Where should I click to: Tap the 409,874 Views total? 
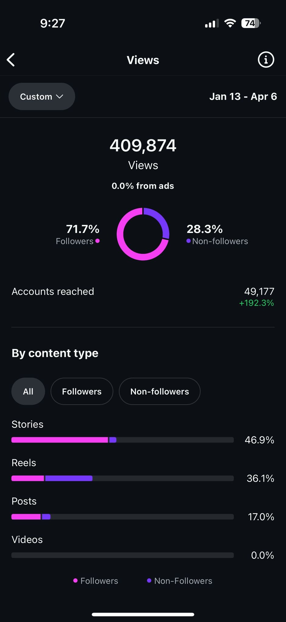143,145
